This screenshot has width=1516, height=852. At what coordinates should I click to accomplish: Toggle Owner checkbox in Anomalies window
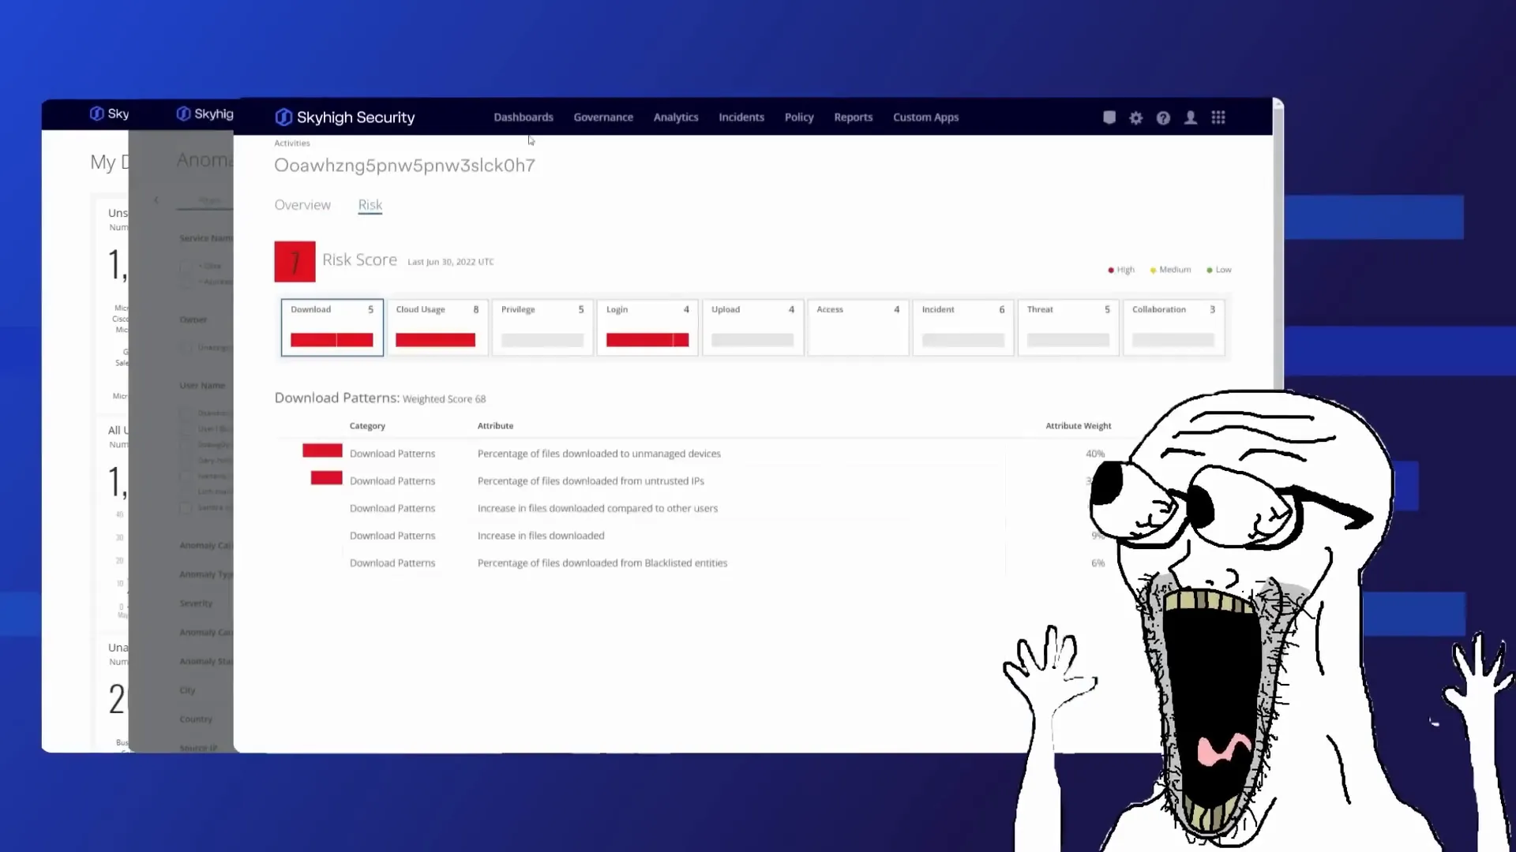(x=186, y=348)
